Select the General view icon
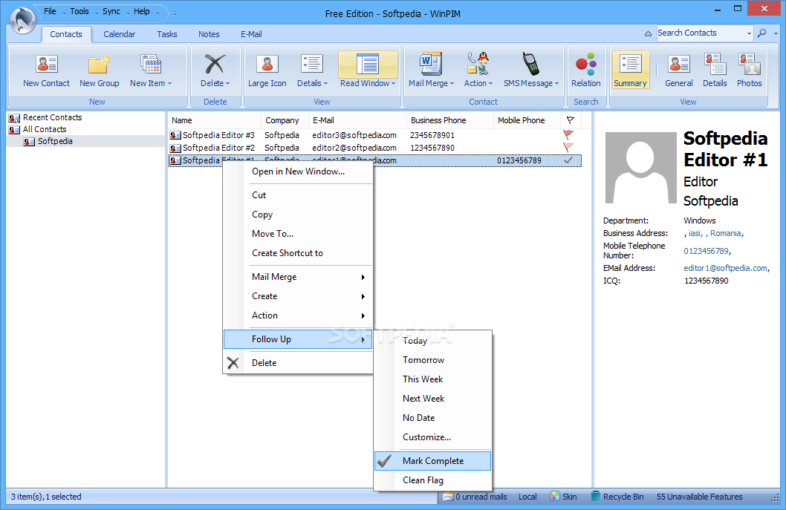The height and width of the screenshot is (510, 786). click(x=679, y=64)
